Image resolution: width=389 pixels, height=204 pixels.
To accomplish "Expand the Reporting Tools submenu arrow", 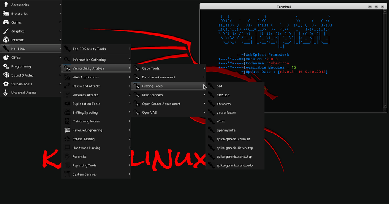I will pyautogui.click(x=130, y=165).
